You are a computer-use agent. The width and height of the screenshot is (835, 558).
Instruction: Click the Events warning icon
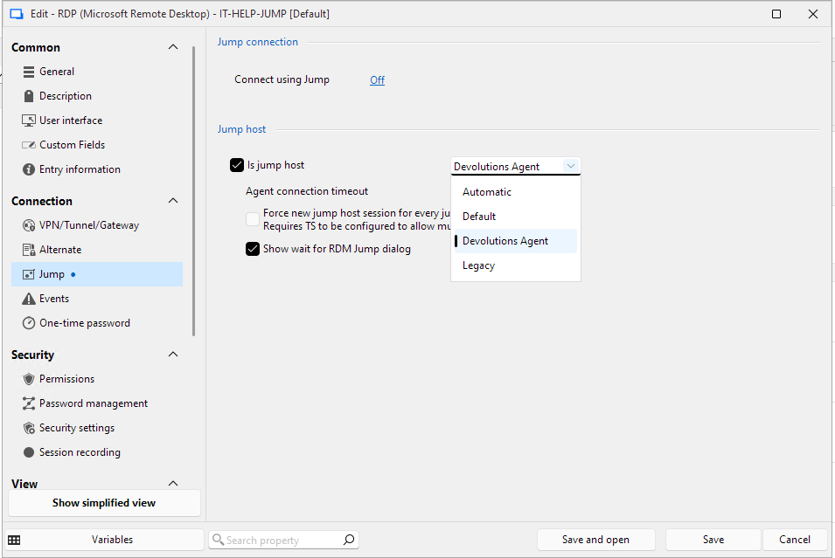point(27,298)
